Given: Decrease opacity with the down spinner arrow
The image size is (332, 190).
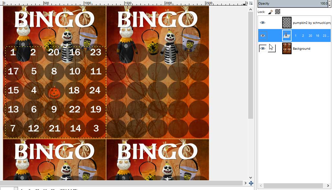Looking at the screenshot, I should [329, 5].
